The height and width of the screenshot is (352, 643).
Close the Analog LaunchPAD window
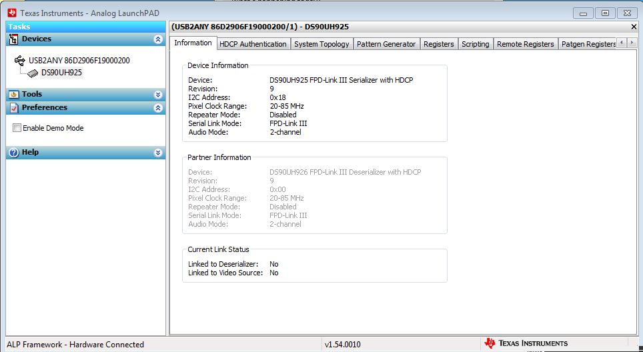click(627, 13)
